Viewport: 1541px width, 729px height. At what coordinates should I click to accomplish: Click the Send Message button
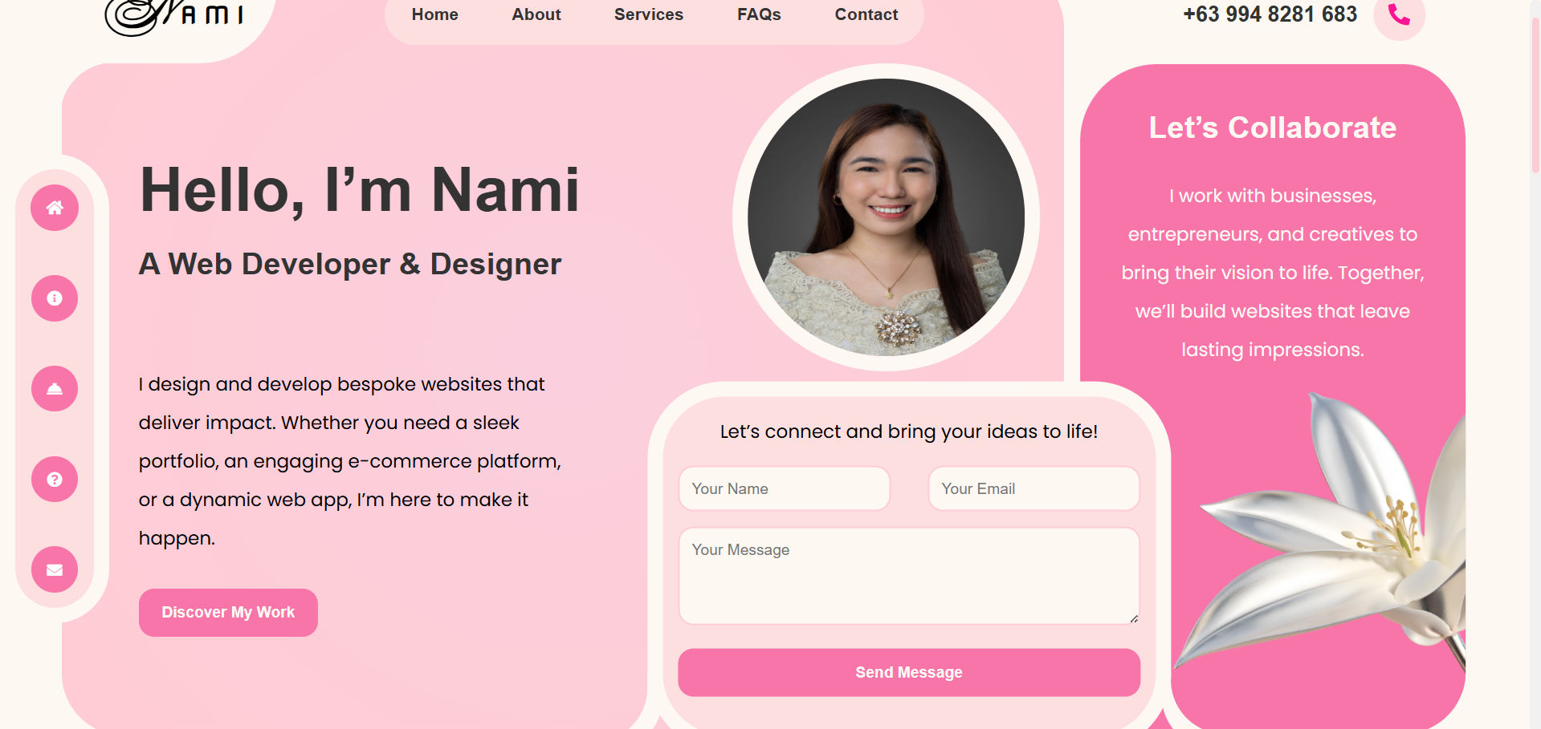click(x=908, y=672)
